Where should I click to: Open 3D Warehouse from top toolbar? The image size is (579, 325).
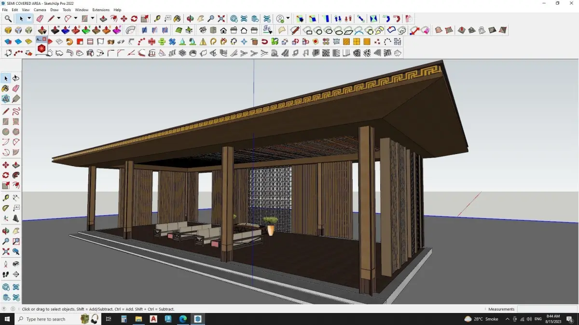pos(234,18)
